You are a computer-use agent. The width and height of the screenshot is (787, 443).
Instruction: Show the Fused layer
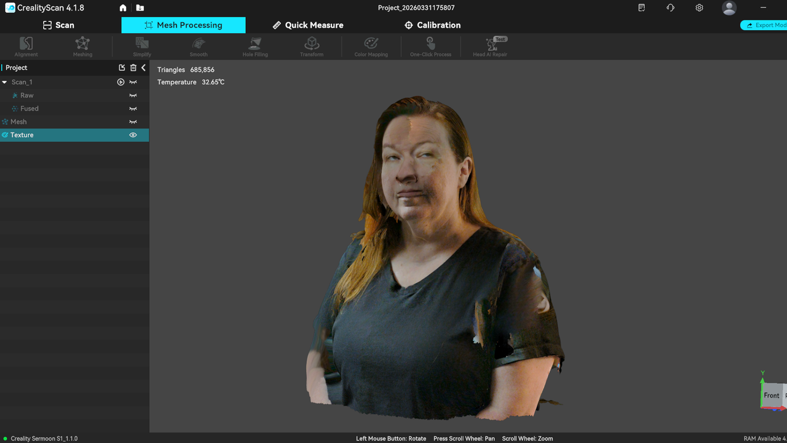coord(133,108)
